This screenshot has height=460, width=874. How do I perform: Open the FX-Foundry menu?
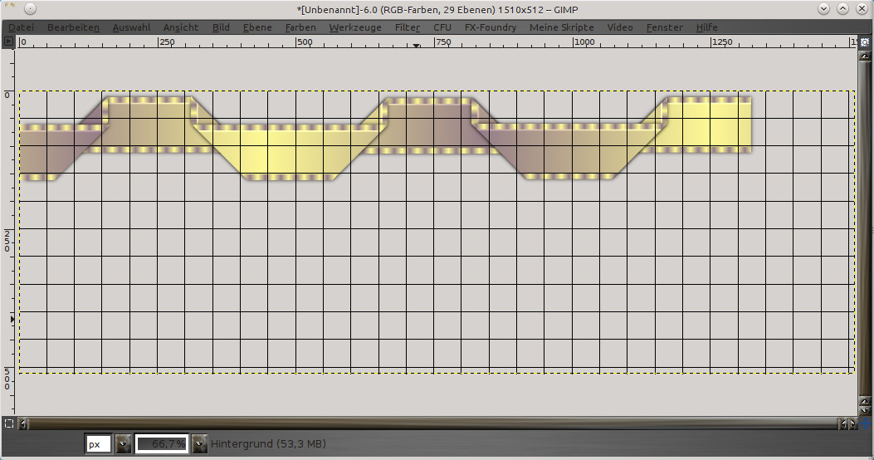(x=490, y=27)
